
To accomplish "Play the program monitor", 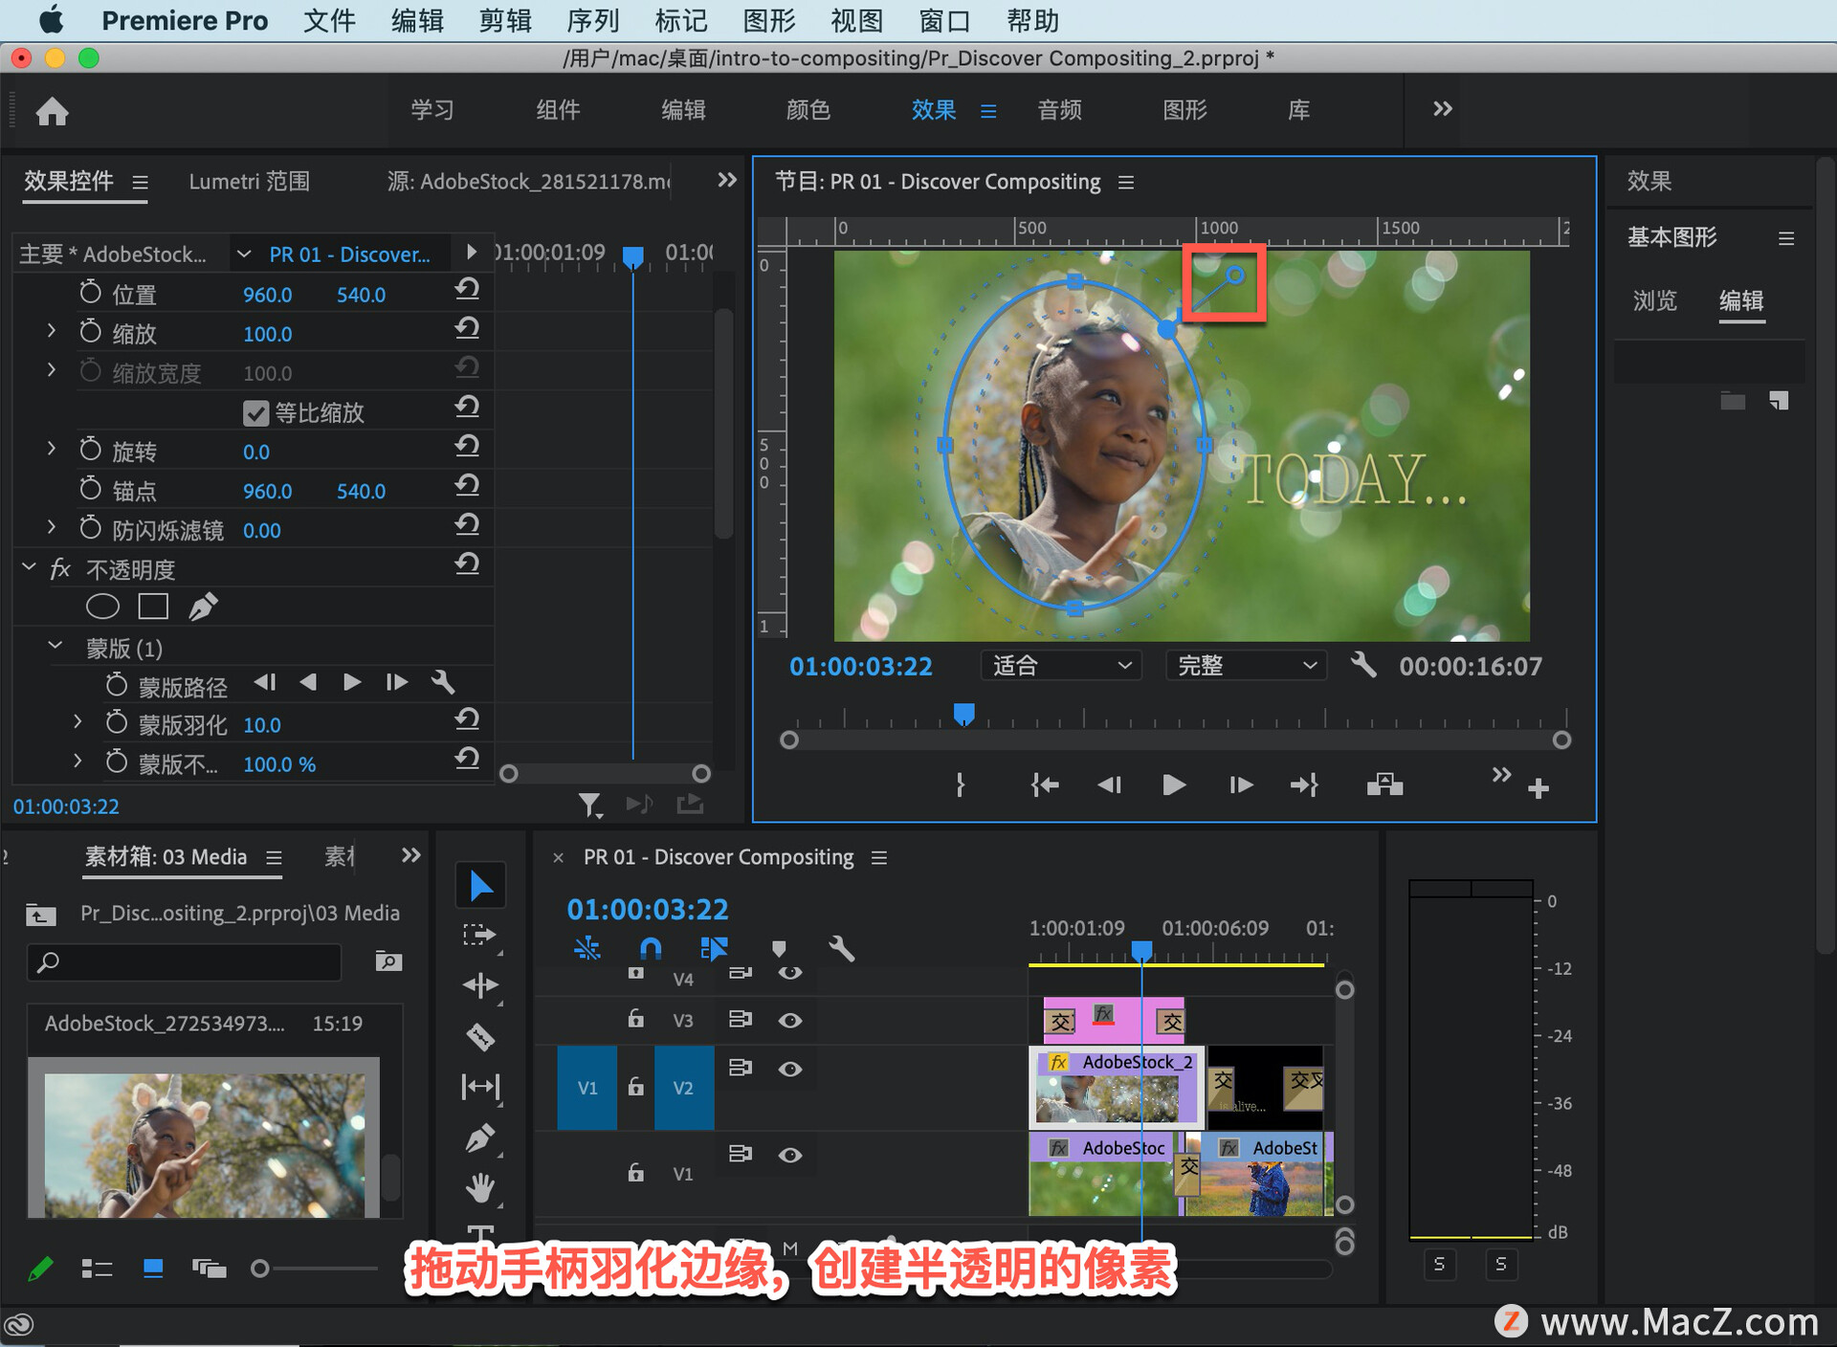I will click(x=1174, y=785).
